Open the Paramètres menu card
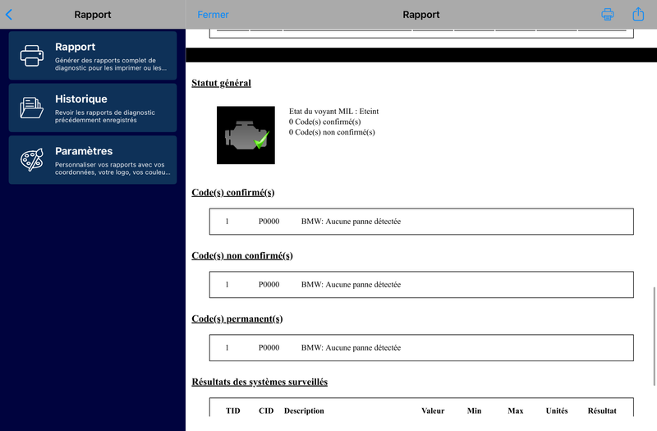The height and width of the screenshot is (431, 657). point(93,159)
